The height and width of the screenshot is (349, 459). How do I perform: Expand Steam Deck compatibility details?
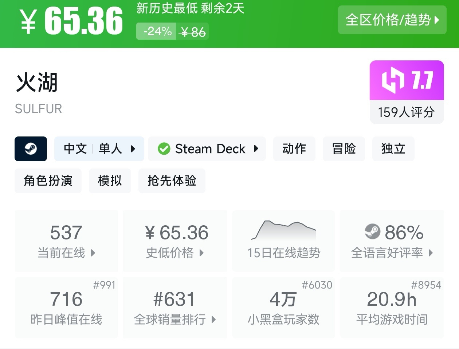(256, 149)
